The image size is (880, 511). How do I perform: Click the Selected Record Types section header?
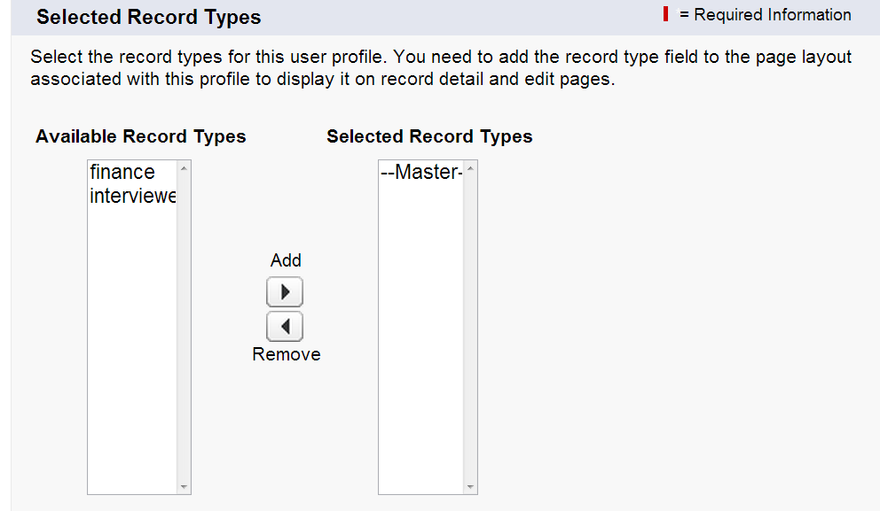[149, 18]
